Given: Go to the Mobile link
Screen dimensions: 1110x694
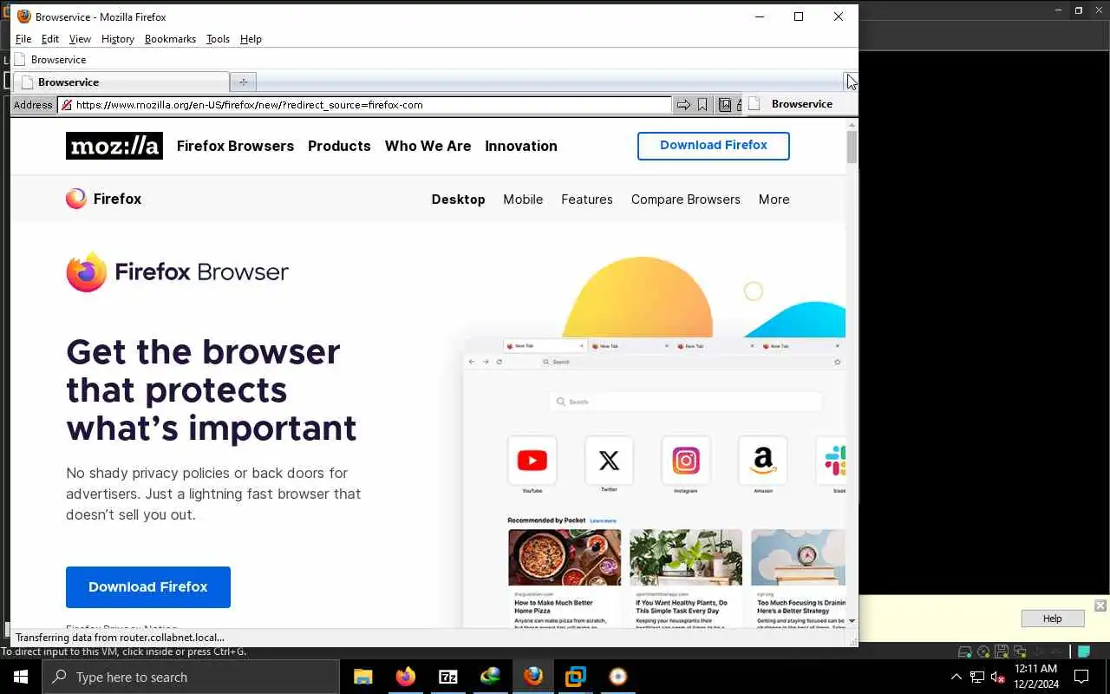Looking at the screenshot, I should pos(523,200).
